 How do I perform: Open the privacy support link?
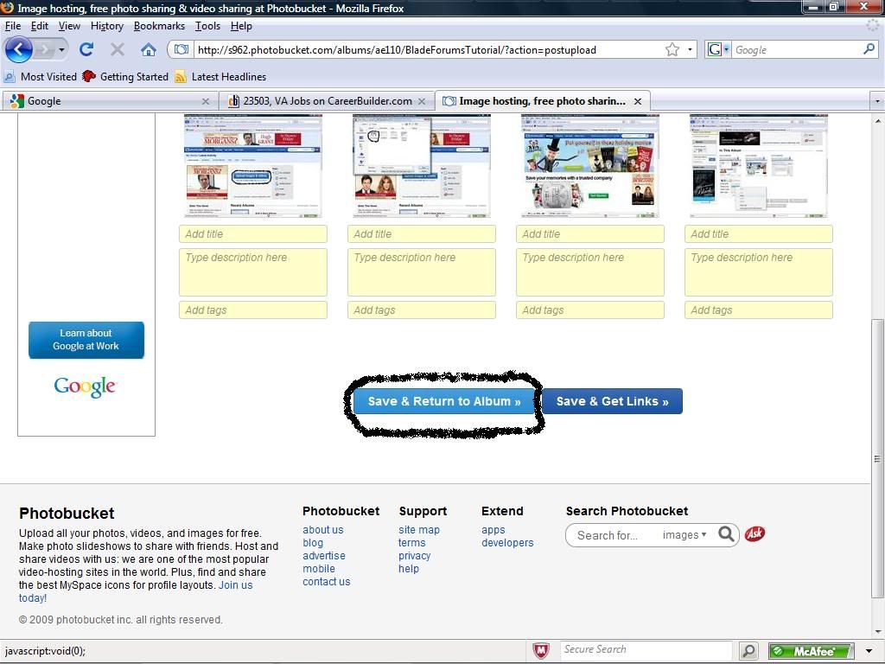click(414, 556)
